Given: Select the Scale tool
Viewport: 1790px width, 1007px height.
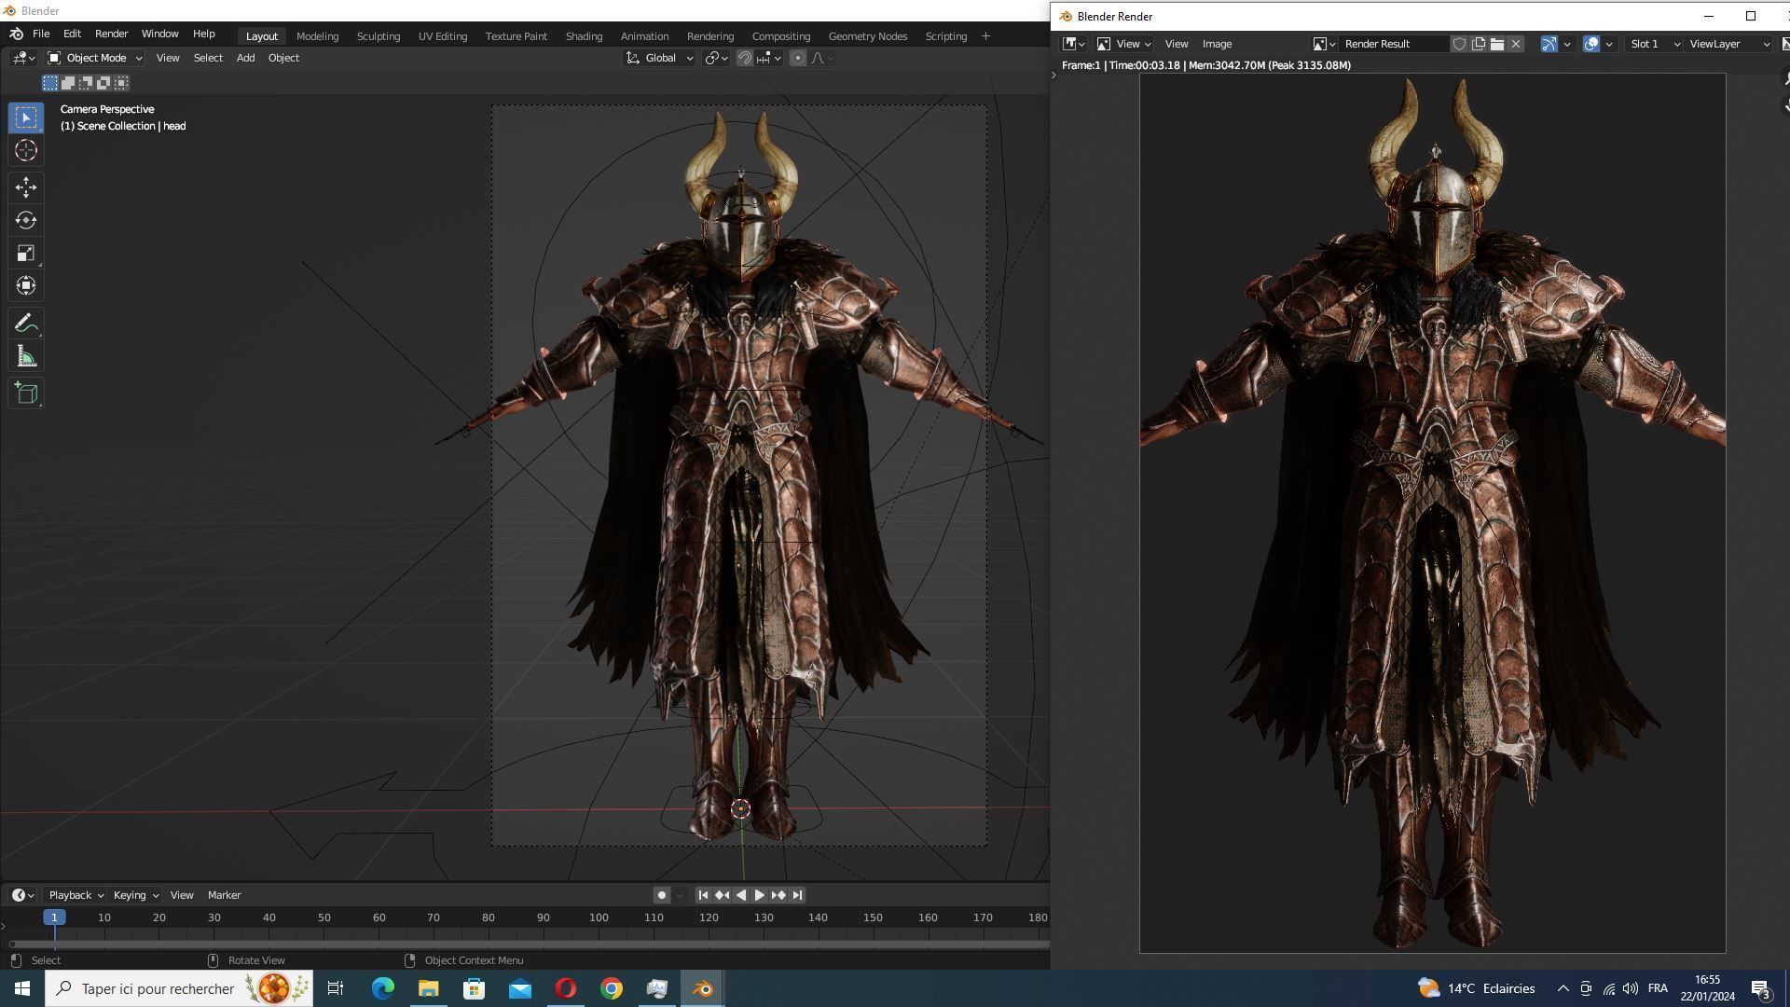Looking at the screenshot, I should [x=26, y=253].
